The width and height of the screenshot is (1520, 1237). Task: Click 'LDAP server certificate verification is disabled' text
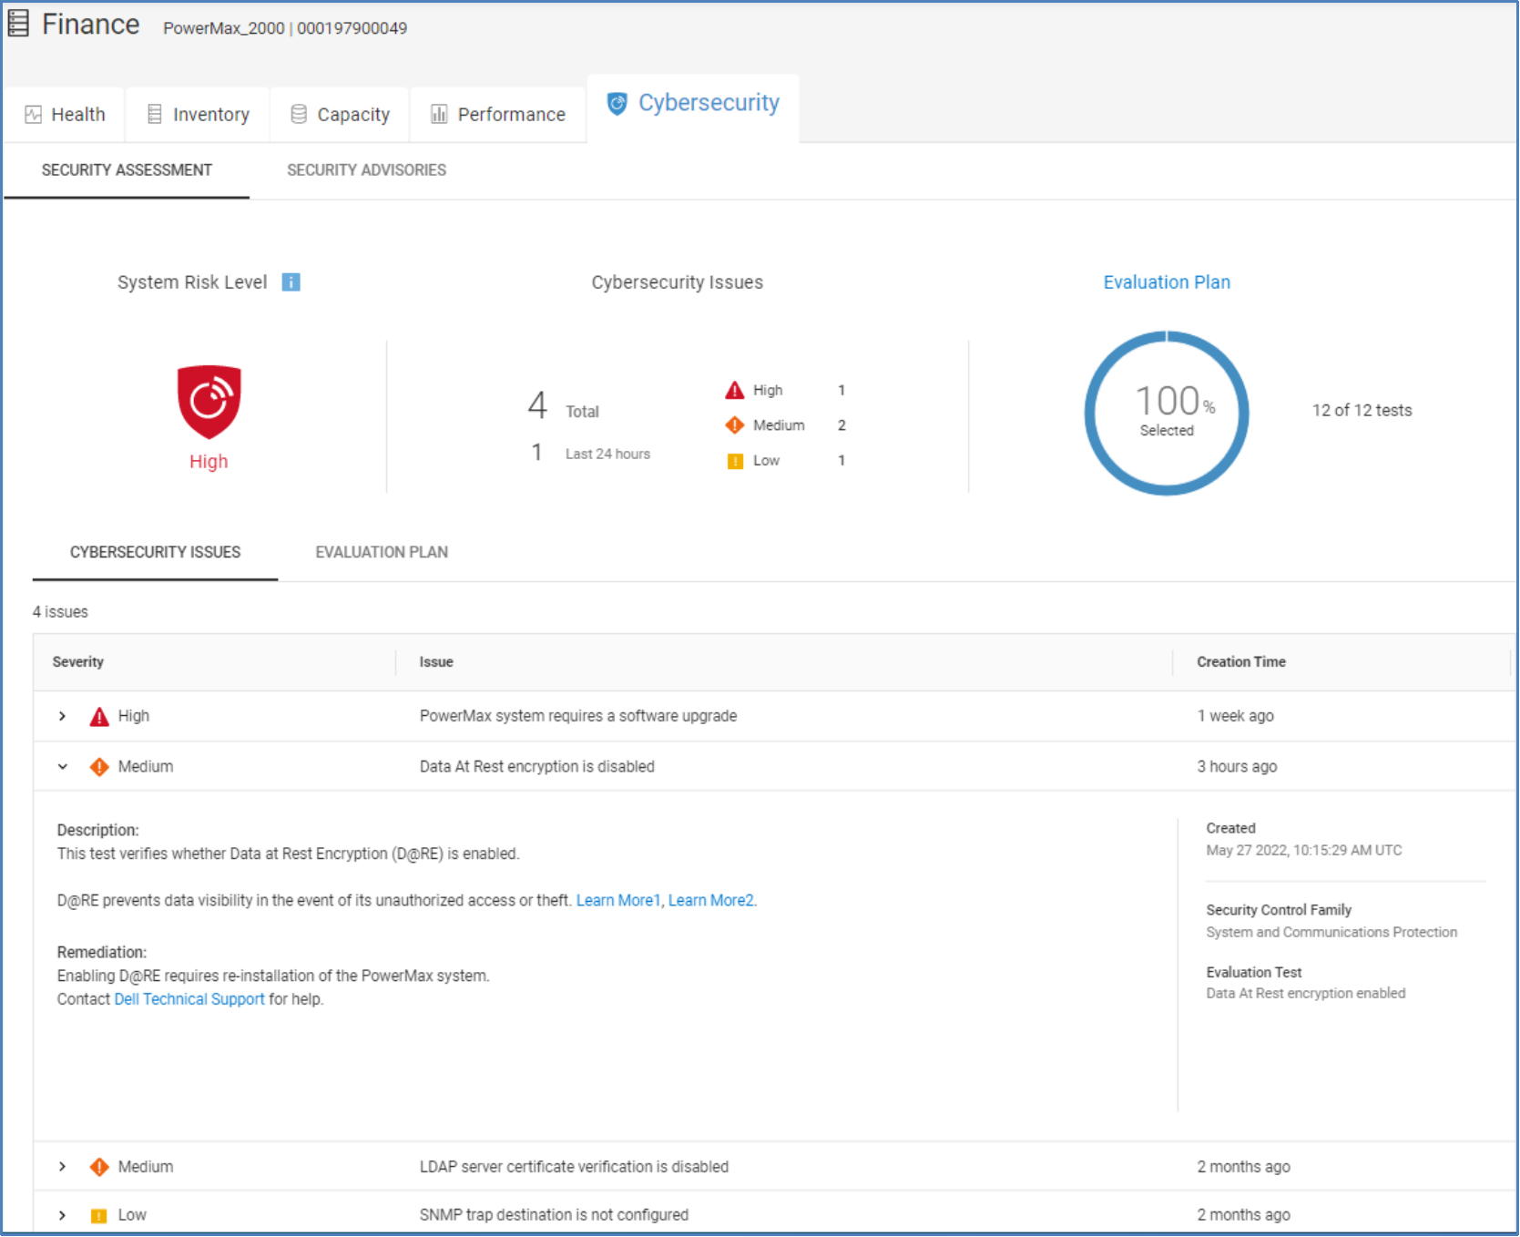574,1167
